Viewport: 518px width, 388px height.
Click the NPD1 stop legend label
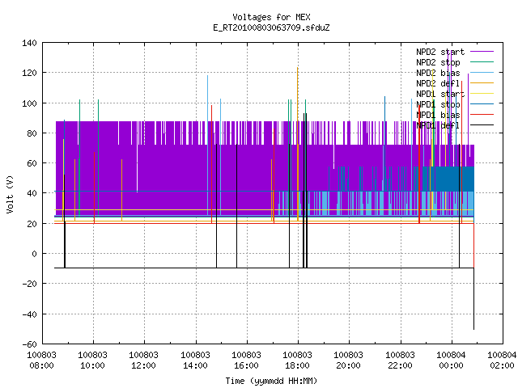(438, 104)
